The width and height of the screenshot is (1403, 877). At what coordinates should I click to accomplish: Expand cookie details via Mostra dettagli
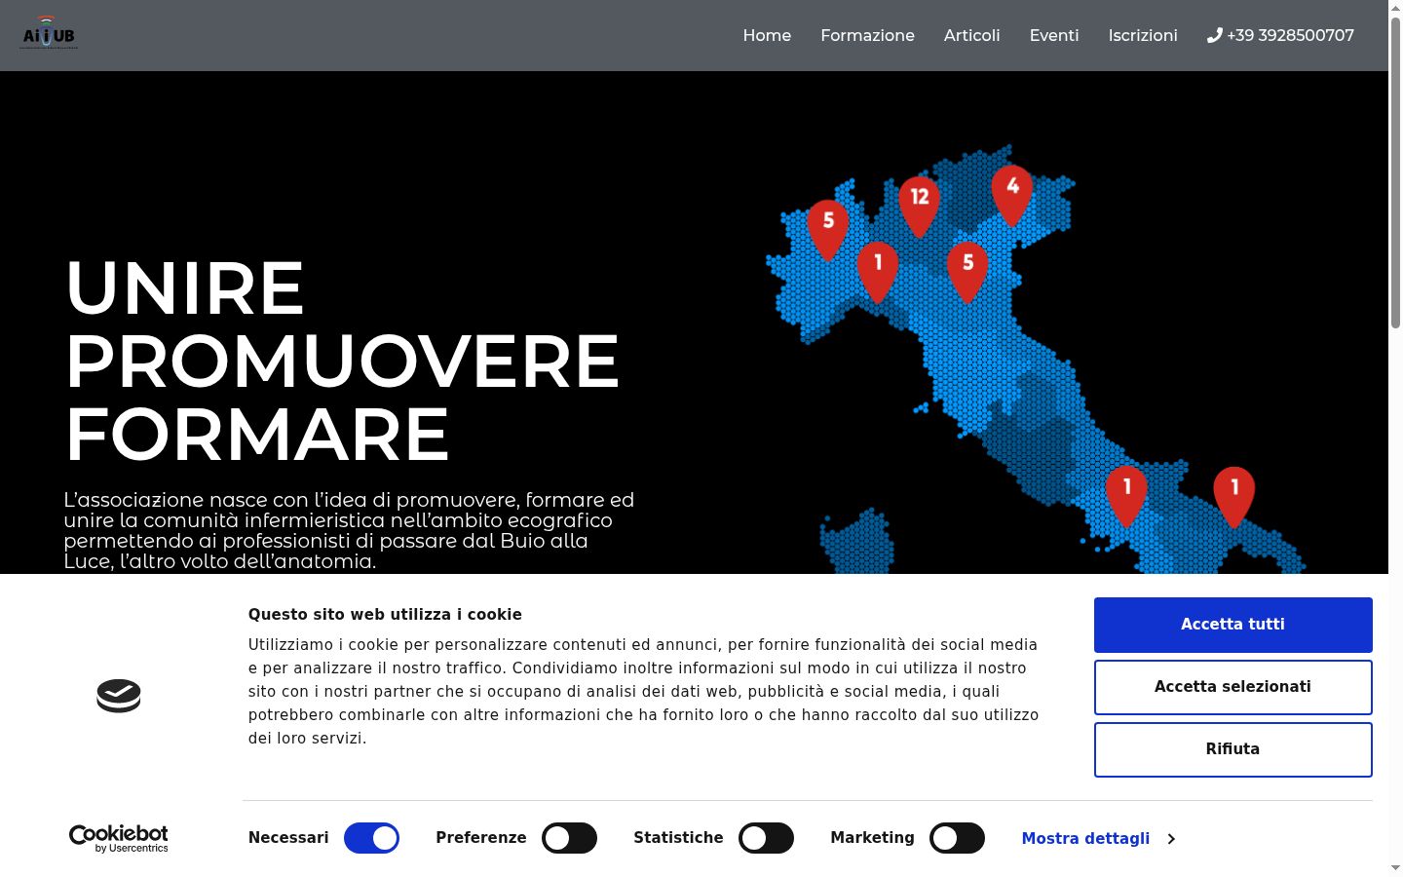[1098, 838]
